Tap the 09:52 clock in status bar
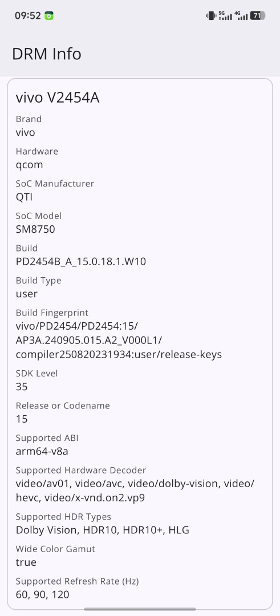 pos(28,16)
